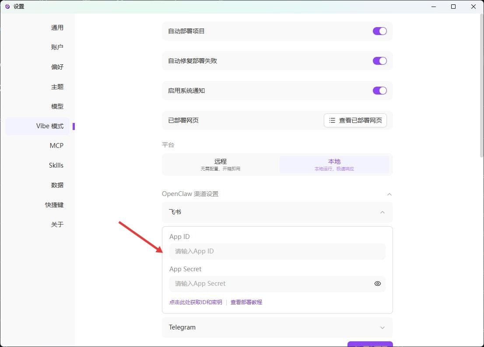The image size is (484, 347).
Task: Select the 远程 platform option
Action: tap(221, 165)
